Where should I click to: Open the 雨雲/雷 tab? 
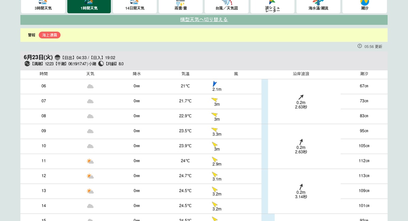(x=181, y=6)
